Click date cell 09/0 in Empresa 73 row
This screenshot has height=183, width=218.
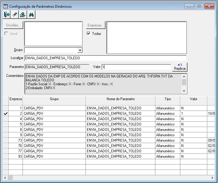pos(211,140)
